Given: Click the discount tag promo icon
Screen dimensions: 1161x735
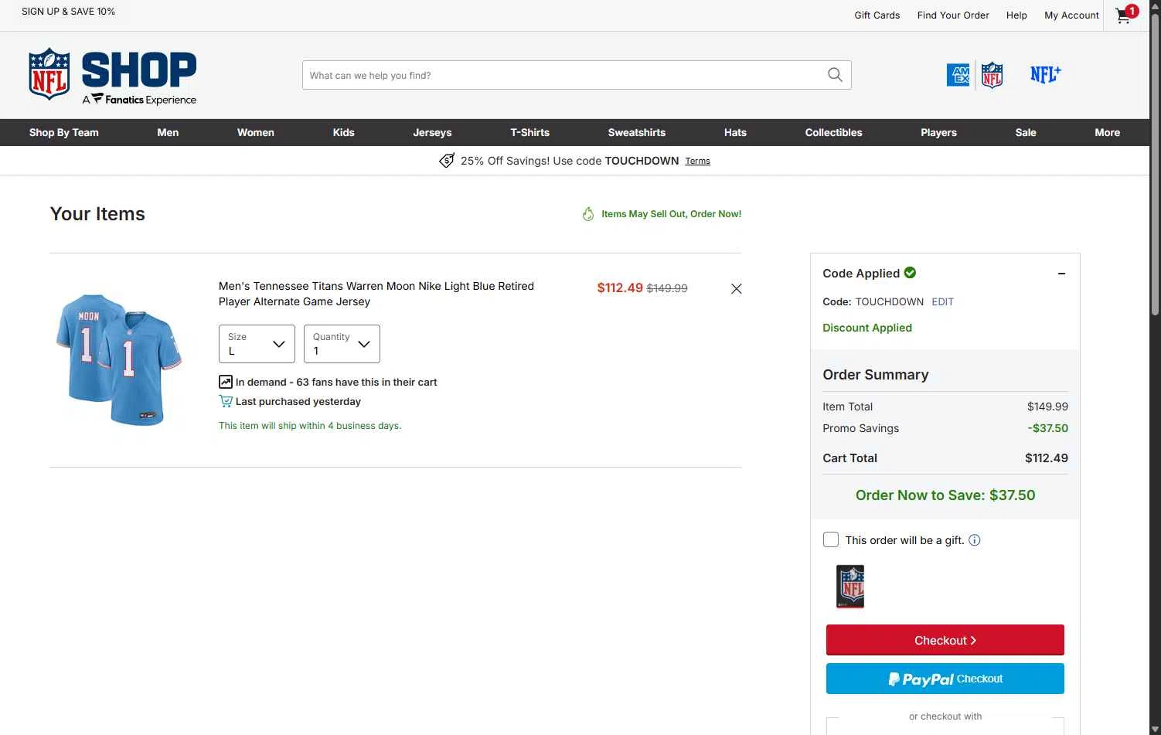Looking at the screenshot, I should pyautogui.click(x=447, y=161).
